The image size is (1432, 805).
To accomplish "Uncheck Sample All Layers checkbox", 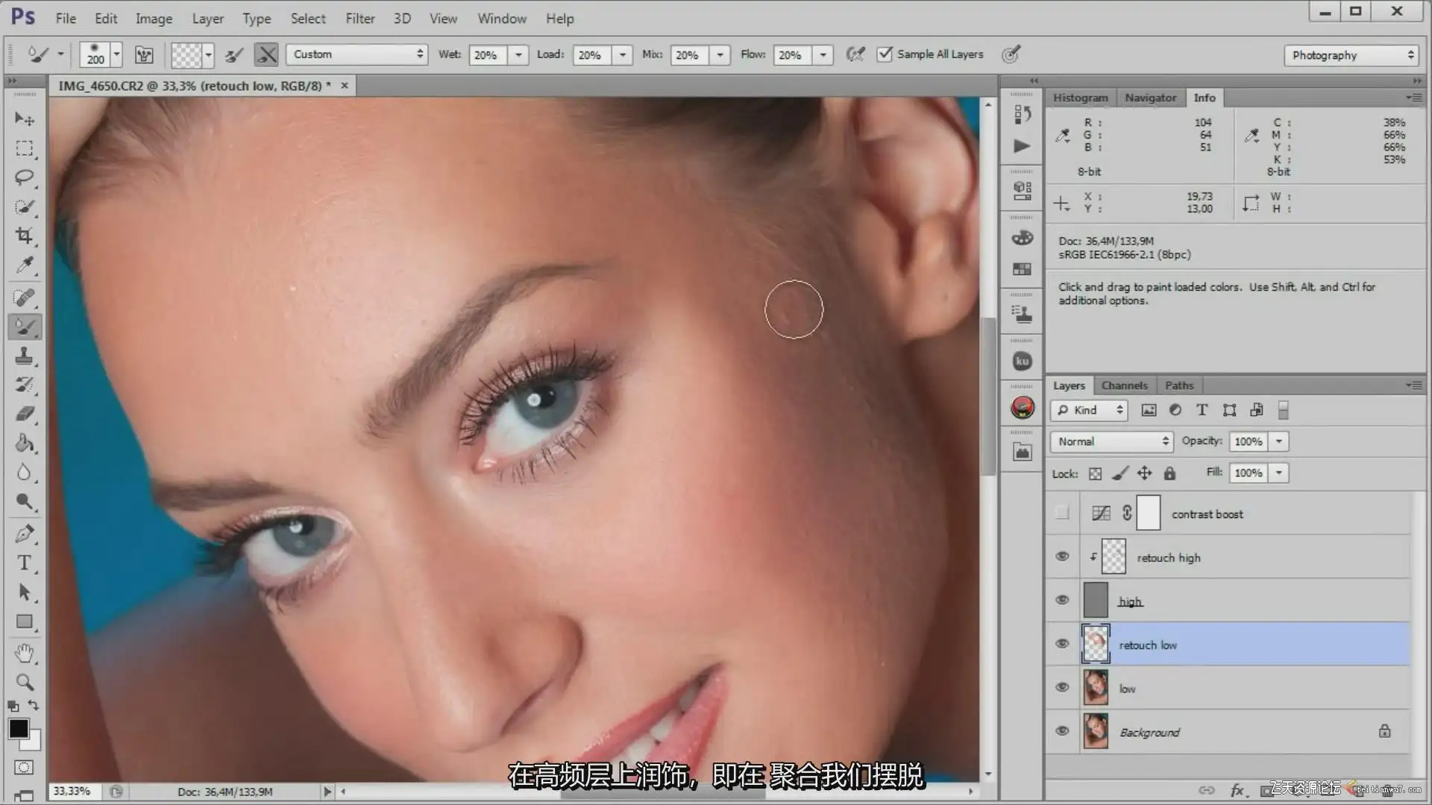I will coord(885,54).
